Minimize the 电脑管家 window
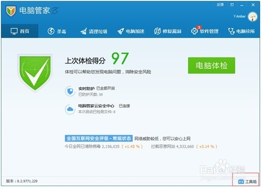 242,5
